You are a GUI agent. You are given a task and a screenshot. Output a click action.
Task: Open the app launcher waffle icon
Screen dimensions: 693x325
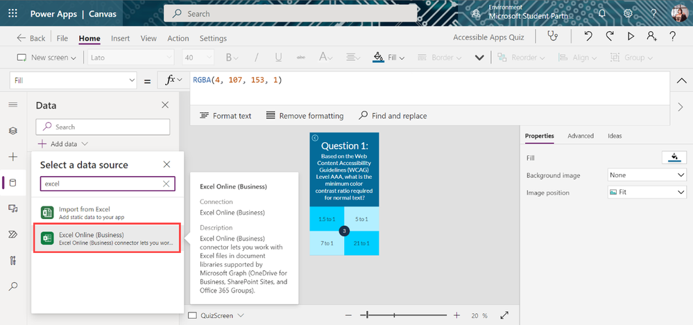point(12,13)
